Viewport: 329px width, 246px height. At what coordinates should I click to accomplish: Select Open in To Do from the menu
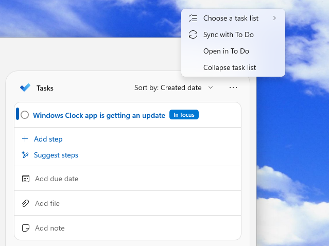tap(226, 51)
